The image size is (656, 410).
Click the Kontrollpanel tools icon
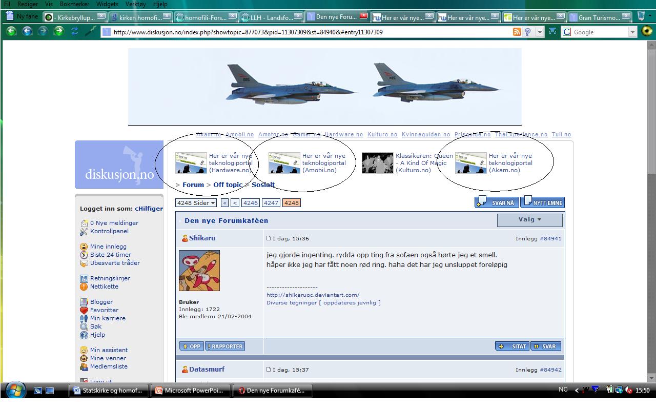(84, 231)
